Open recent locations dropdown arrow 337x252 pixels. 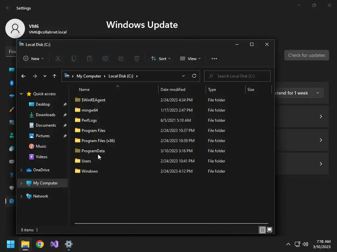(45, 76)
